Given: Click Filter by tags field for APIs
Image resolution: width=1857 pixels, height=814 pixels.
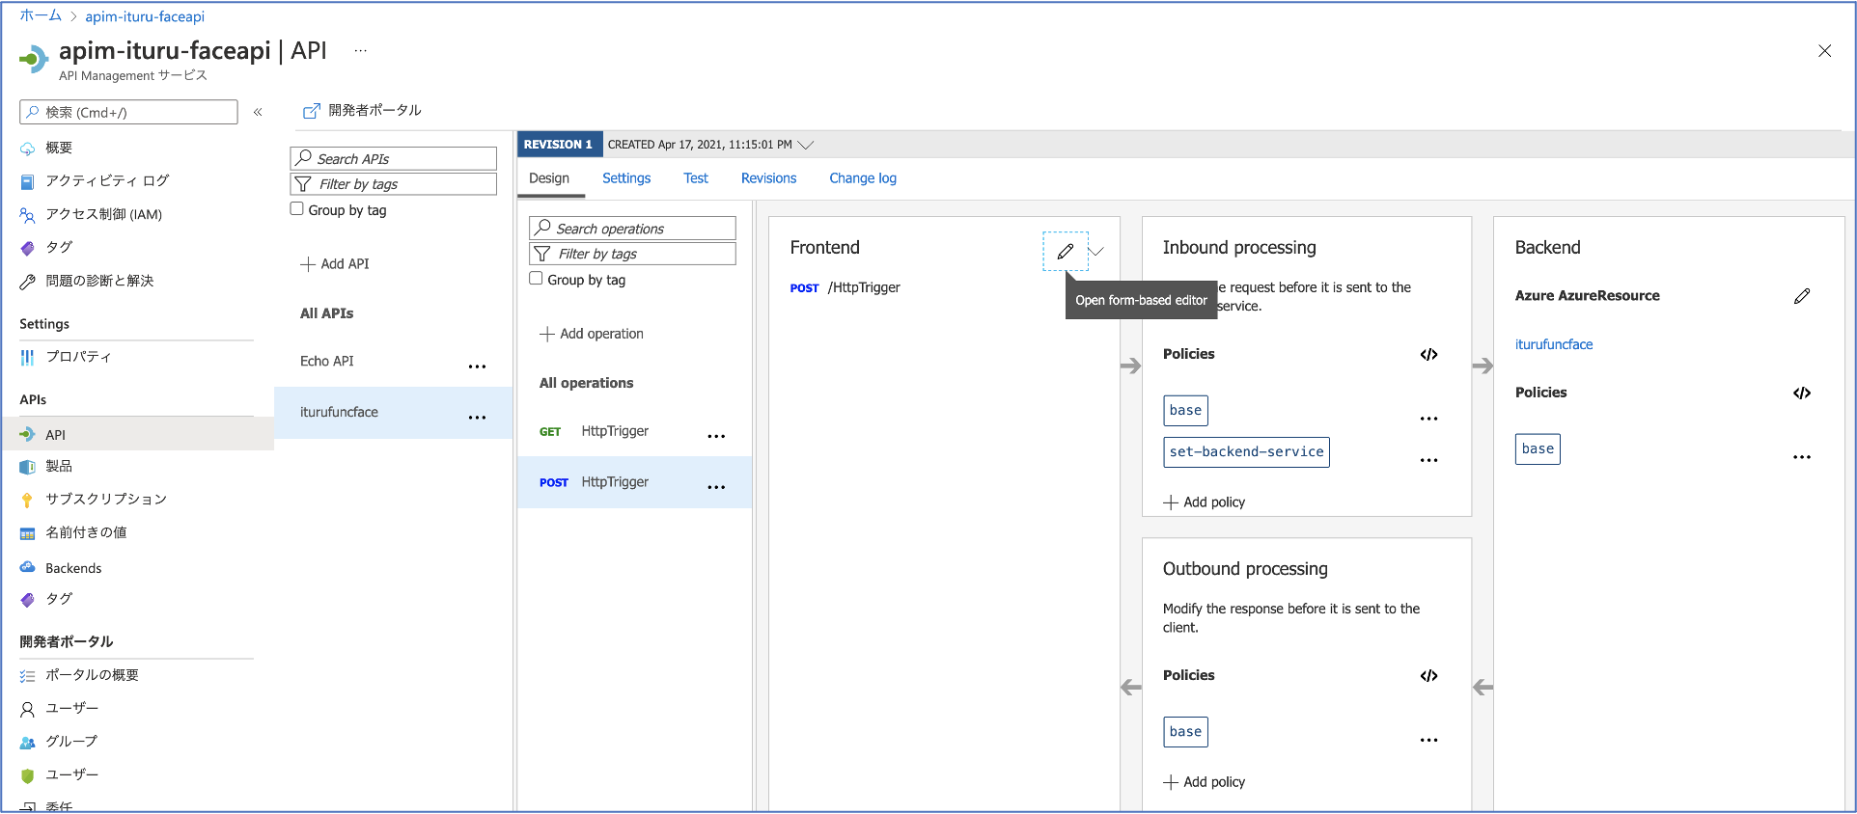Looking at the screenshot, I should (x=394, y=184).
